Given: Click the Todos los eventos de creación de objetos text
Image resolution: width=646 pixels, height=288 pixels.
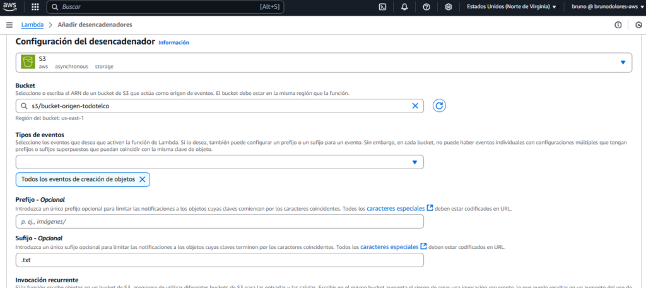Looking at the screenshot, I should [78, 180].
